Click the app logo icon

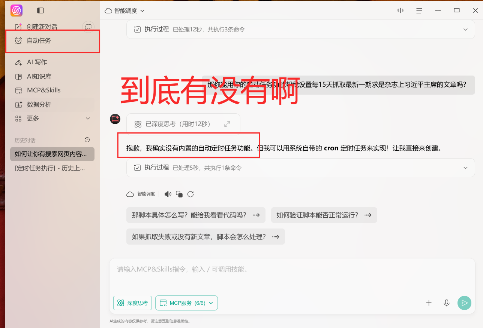[x=16, y=10]
